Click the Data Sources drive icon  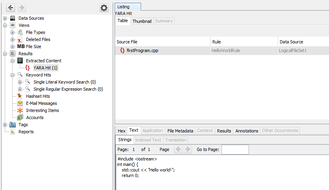(13, 18)
